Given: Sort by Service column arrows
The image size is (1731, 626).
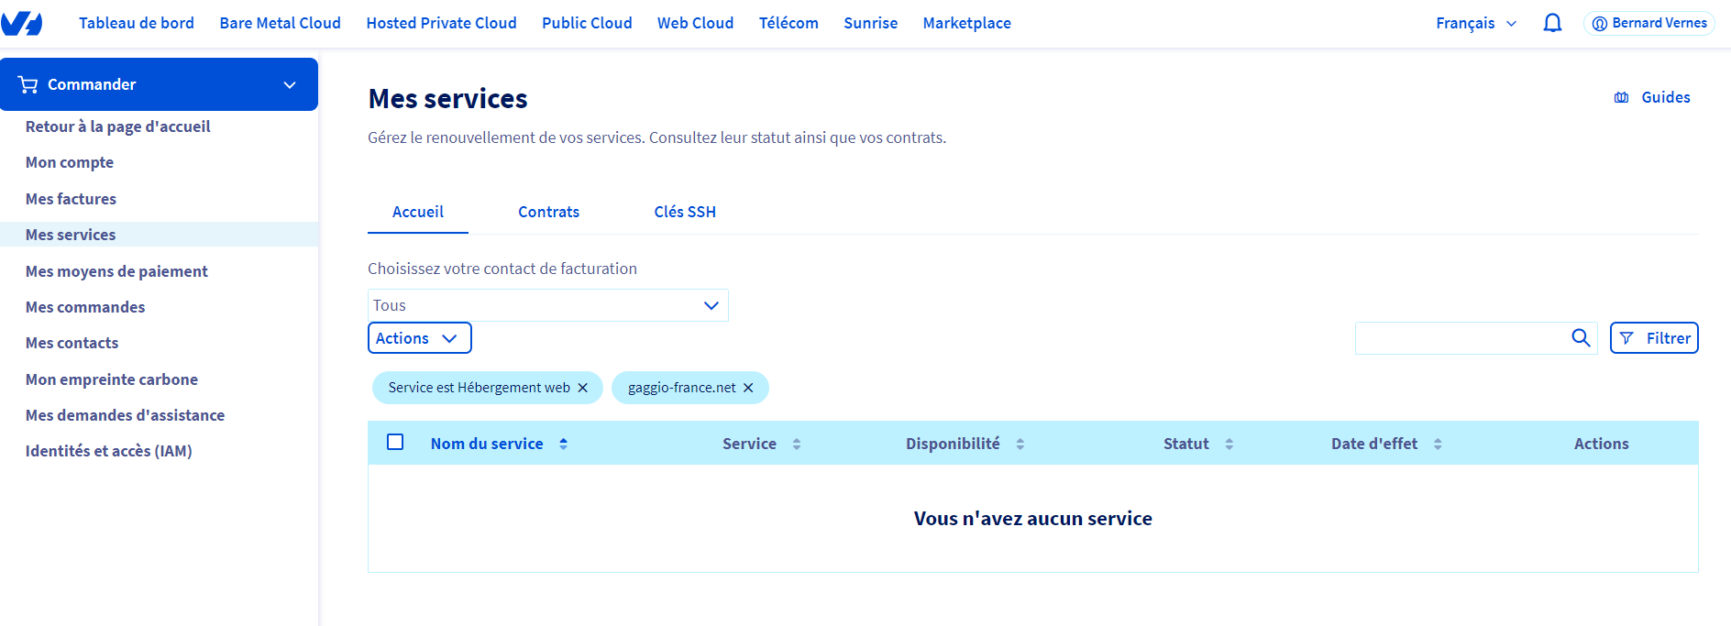Looking at the screenshot, I should pos(797,444).
